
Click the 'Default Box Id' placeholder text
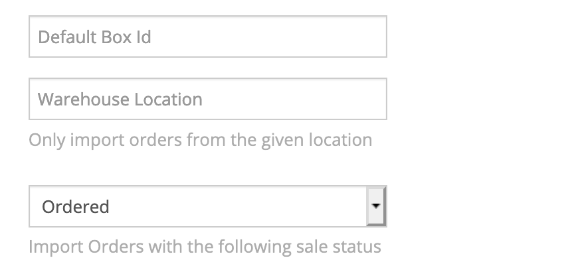(94, 36)
